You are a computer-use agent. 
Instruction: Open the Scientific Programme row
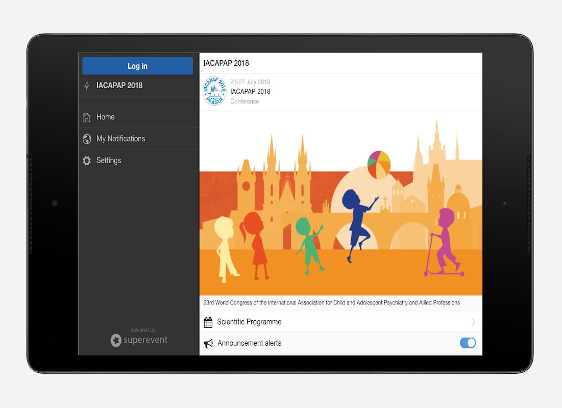click(x=341, y=322)
